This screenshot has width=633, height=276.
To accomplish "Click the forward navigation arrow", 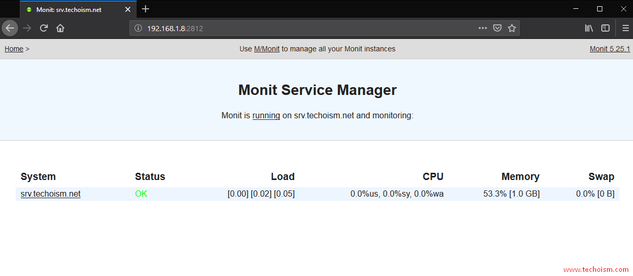I will (28, 28).
